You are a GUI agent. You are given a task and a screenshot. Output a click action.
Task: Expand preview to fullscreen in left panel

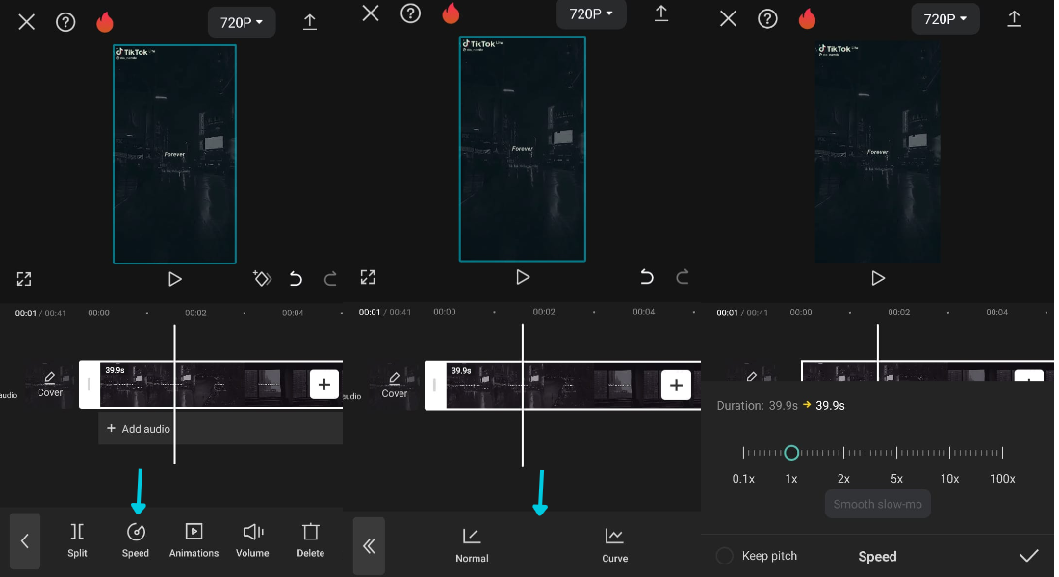24,279
